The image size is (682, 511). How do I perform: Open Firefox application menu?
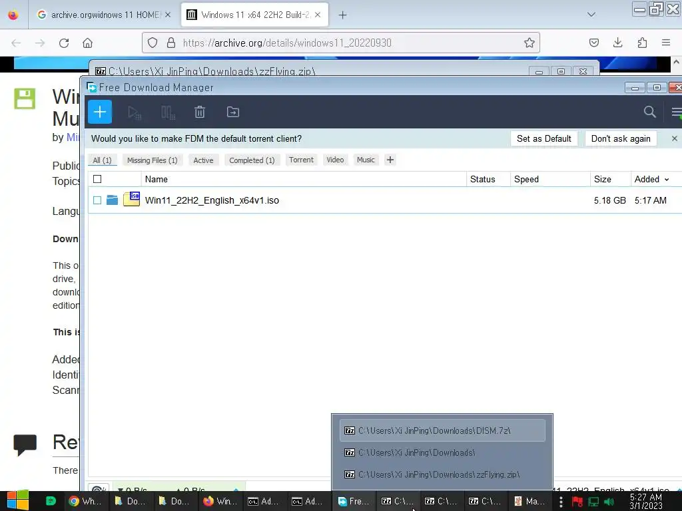pyautogui.click(x=666, y=43)
